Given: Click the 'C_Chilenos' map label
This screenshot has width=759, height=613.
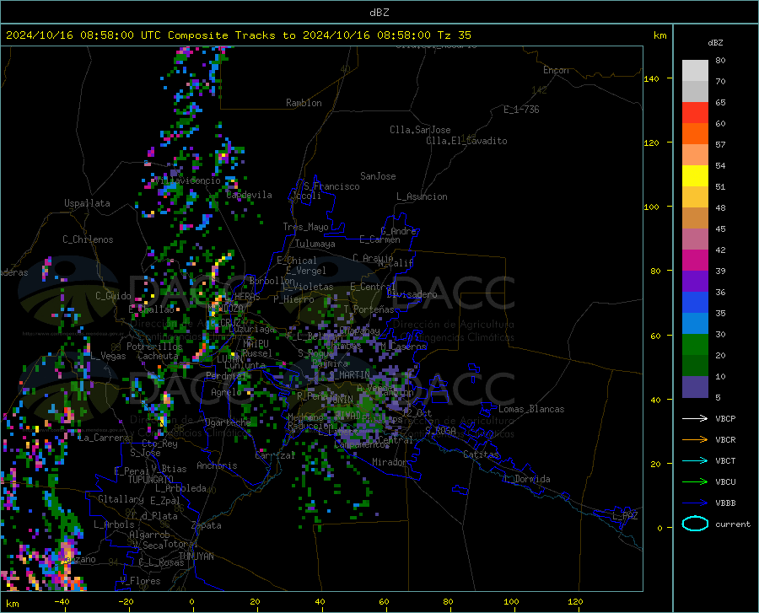Looking at the screenshot, I should click(x=88, y=239).
